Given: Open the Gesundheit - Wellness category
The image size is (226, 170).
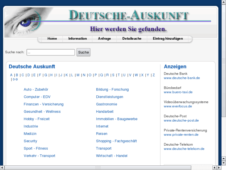Looking at the screenshot, I should 42,112.
